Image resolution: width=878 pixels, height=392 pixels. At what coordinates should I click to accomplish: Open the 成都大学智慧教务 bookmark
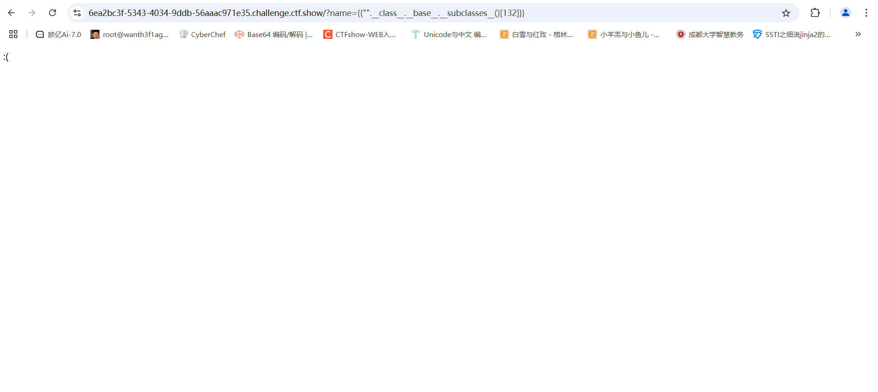710,34
